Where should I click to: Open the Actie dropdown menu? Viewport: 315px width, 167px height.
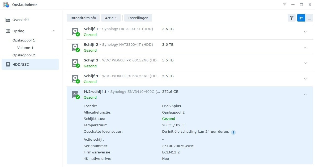[111, 18]
